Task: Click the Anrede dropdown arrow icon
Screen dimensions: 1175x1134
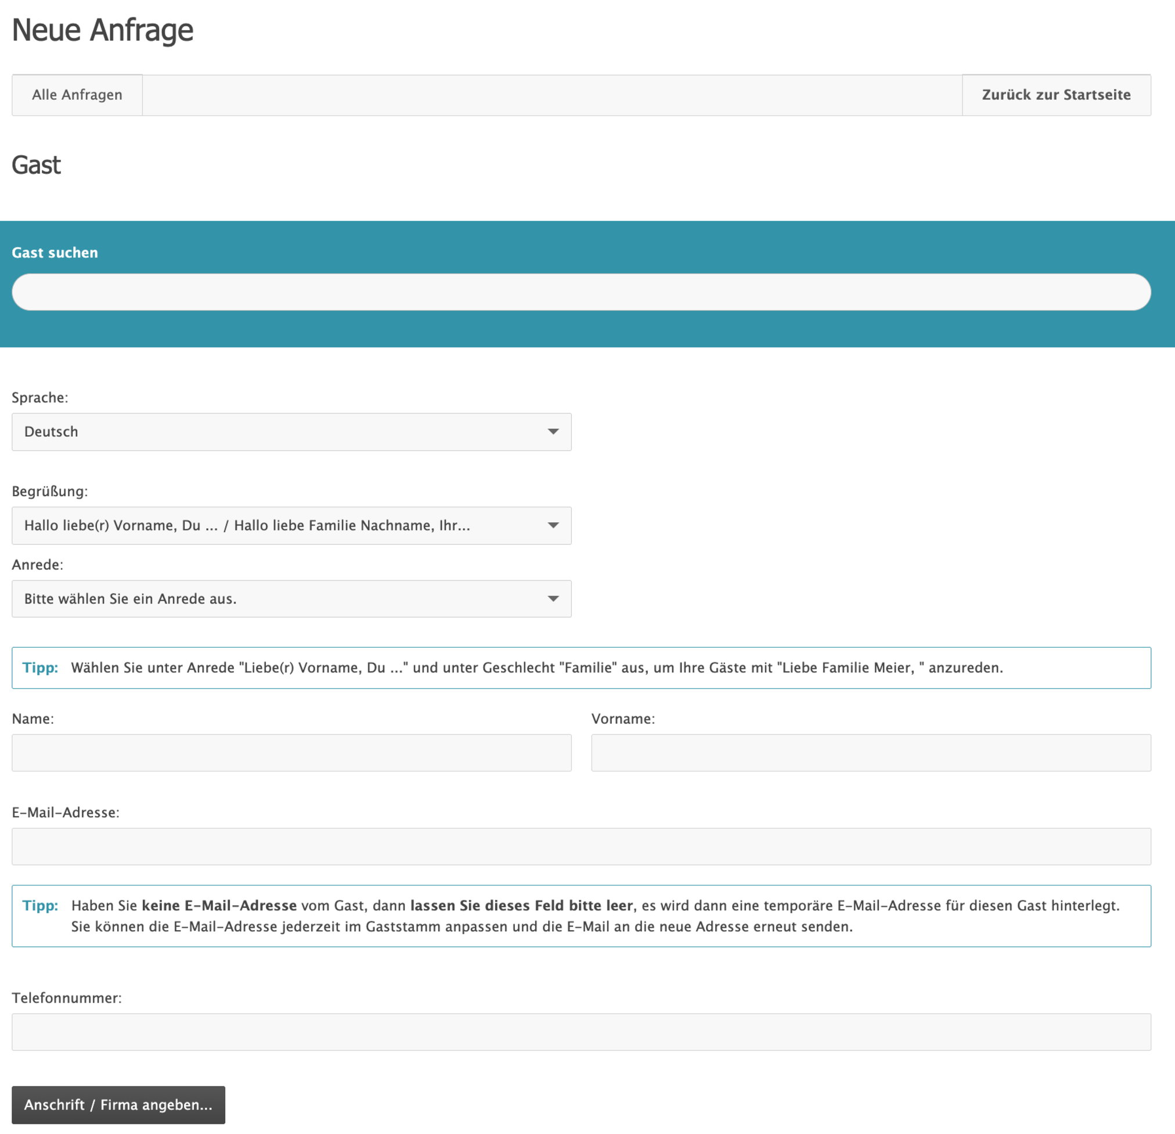Action: point(553,599)
